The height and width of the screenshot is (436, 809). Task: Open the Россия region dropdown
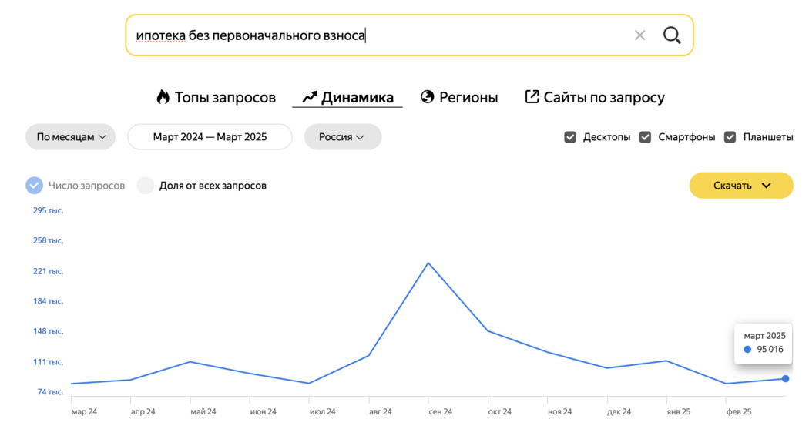coord(343,137)
